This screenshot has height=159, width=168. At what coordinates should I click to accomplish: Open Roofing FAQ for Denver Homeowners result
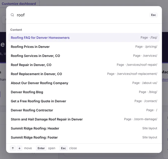[84, 38]
